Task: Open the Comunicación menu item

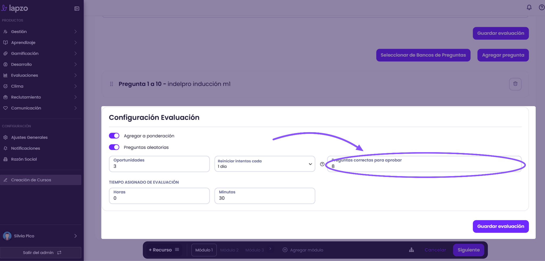Action: click(41, 108)
